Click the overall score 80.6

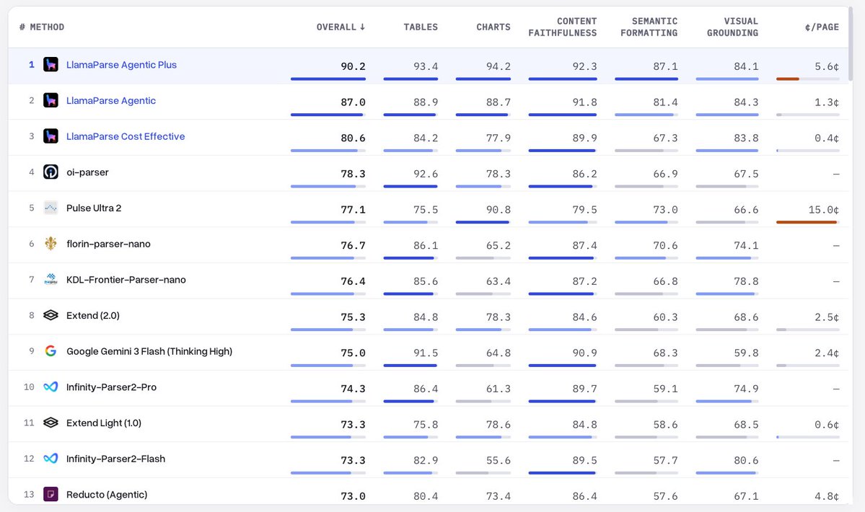[353, 138]
